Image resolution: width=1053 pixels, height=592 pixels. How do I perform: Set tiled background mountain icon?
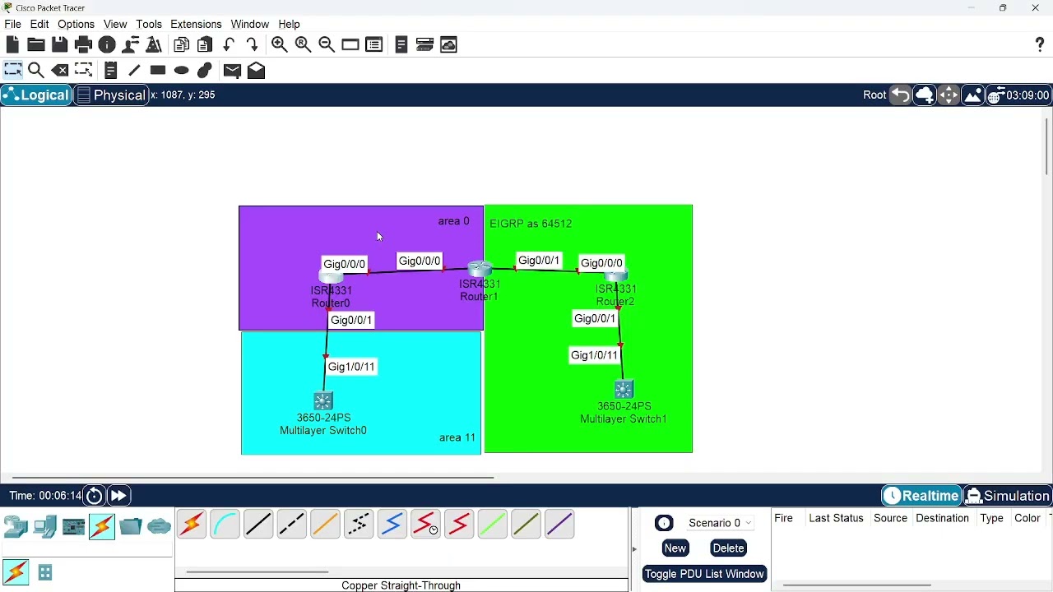click(x=972, y=95)
